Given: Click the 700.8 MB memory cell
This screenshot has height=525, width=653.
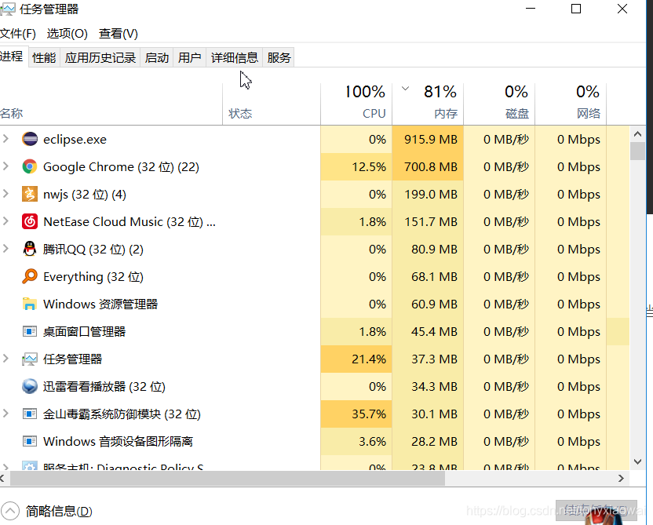Looking at the screenshot, I should (x=428, y=166).
